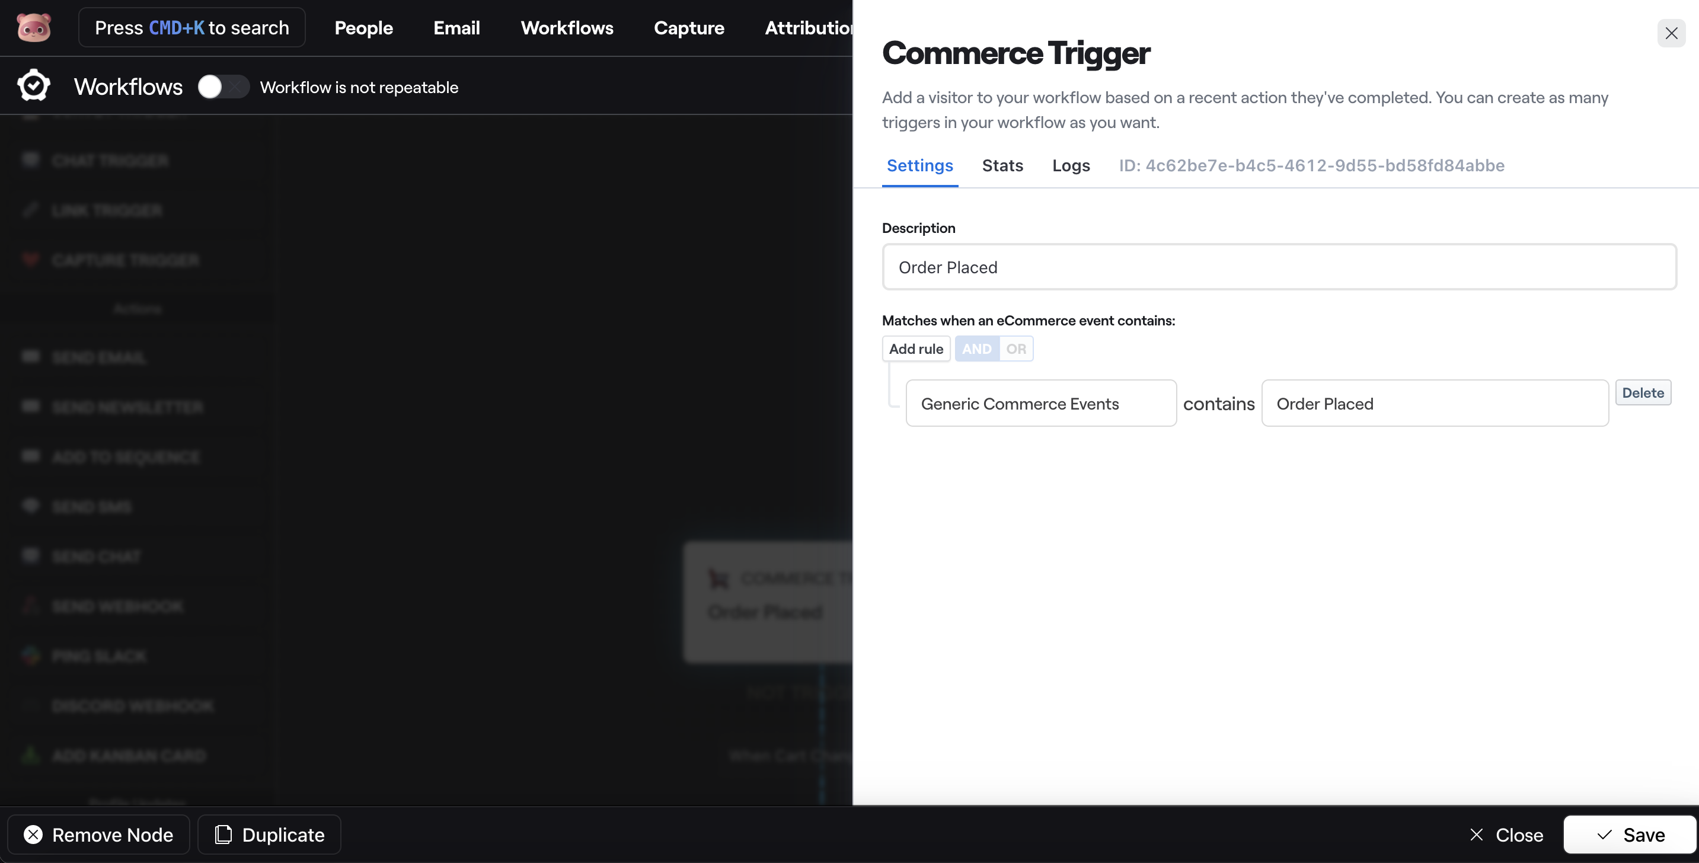The image size is (1699, 863).
Task: Click the bottom Close X icon
Action: click(x=1477, y=835)
